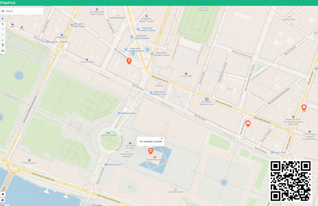Image resolution: width=318 pixels, height=206 pixels.
Task: Choose the edit/select-features tool
Action: [x=3, y=24]
